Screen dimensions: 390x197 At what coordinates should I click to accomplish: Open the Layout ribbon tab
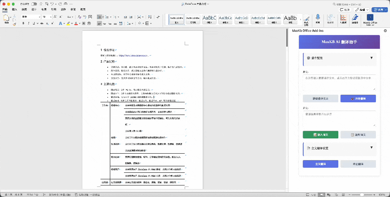point(44,9)
